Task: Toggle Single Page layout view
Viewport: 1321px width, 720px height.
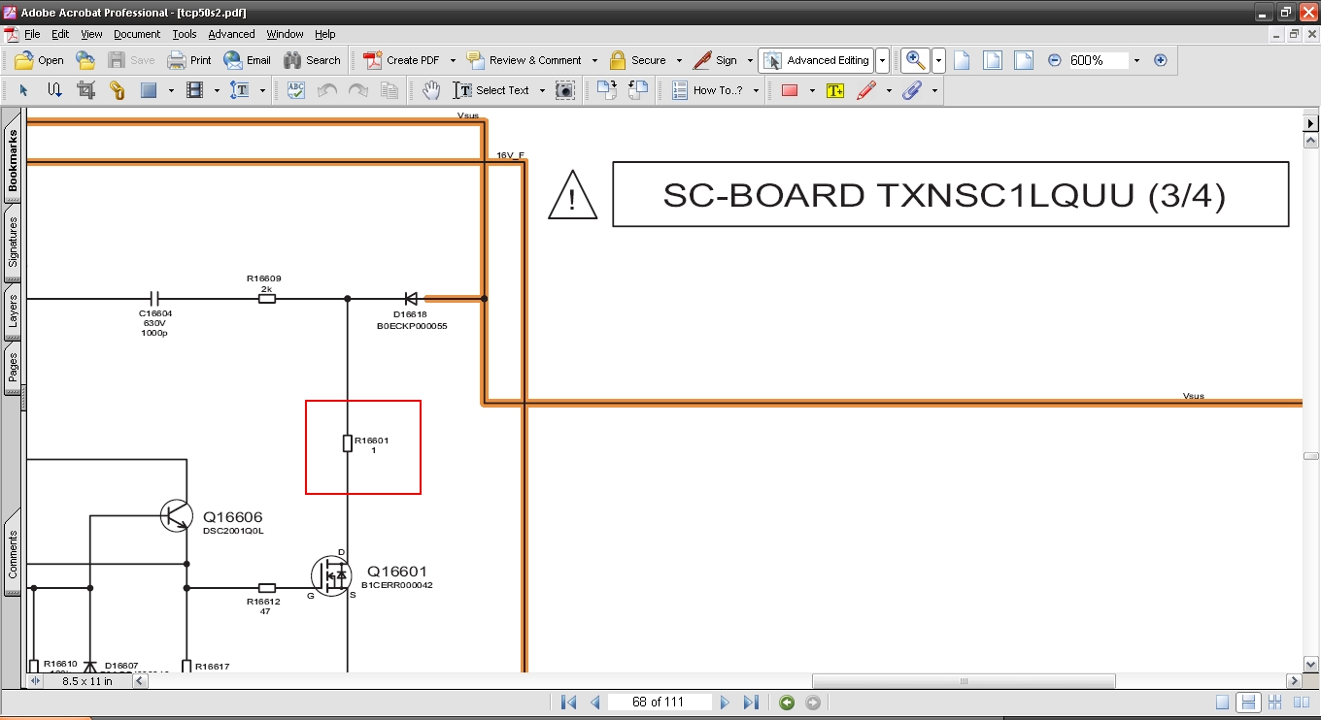Action: point(1223,703)
